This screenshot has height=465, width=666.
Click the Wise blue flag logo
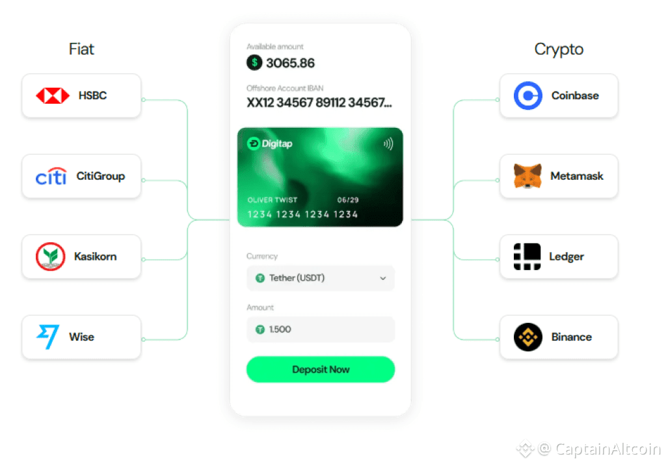pyautogui.click(x=47, y=337)
